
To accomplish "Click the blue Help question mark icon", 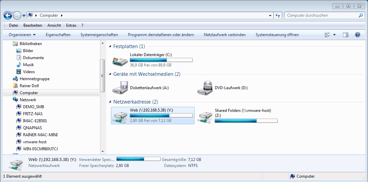I will coord(357,35).
